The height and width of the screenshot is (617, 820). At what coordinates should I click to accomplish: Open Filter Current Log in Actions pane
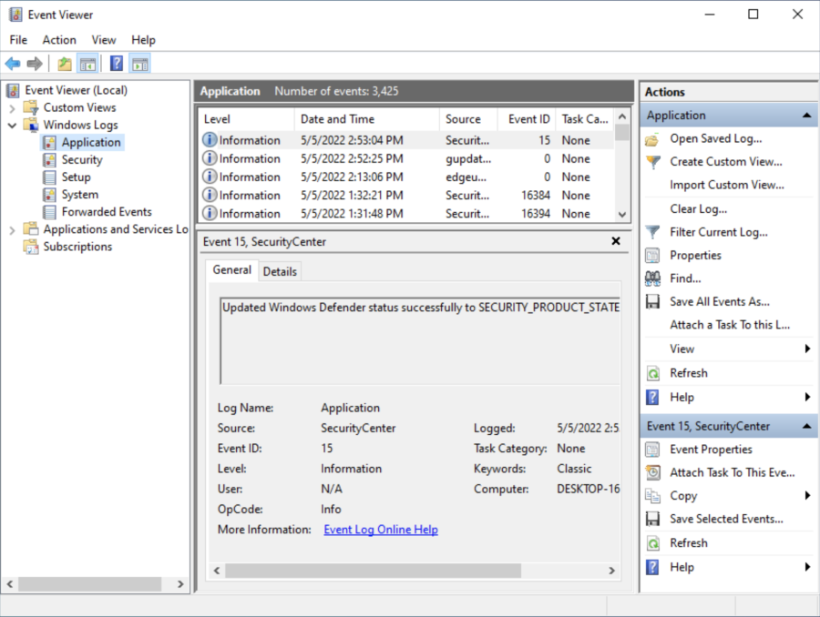[x=718, y=232]
